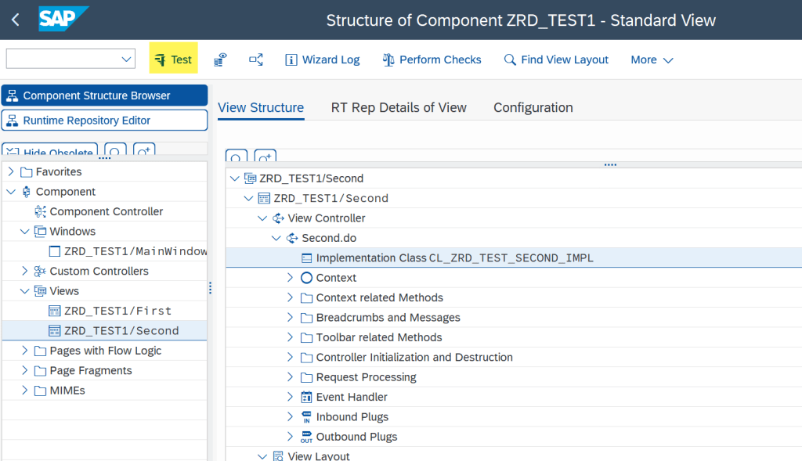802x461 pixels.
Task: Run Perform Checks
Action: pyautogui.click(x=432, y=59)
